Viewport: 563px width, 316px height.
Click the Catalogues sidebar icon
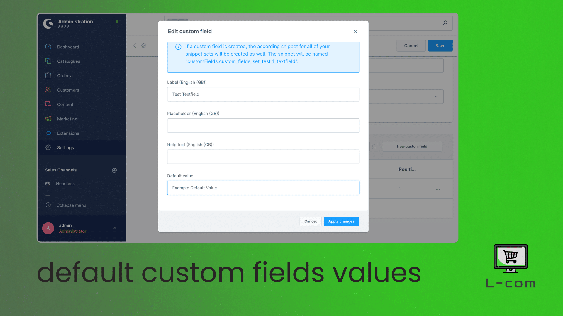pyautogui.click(x=48, y=61)
